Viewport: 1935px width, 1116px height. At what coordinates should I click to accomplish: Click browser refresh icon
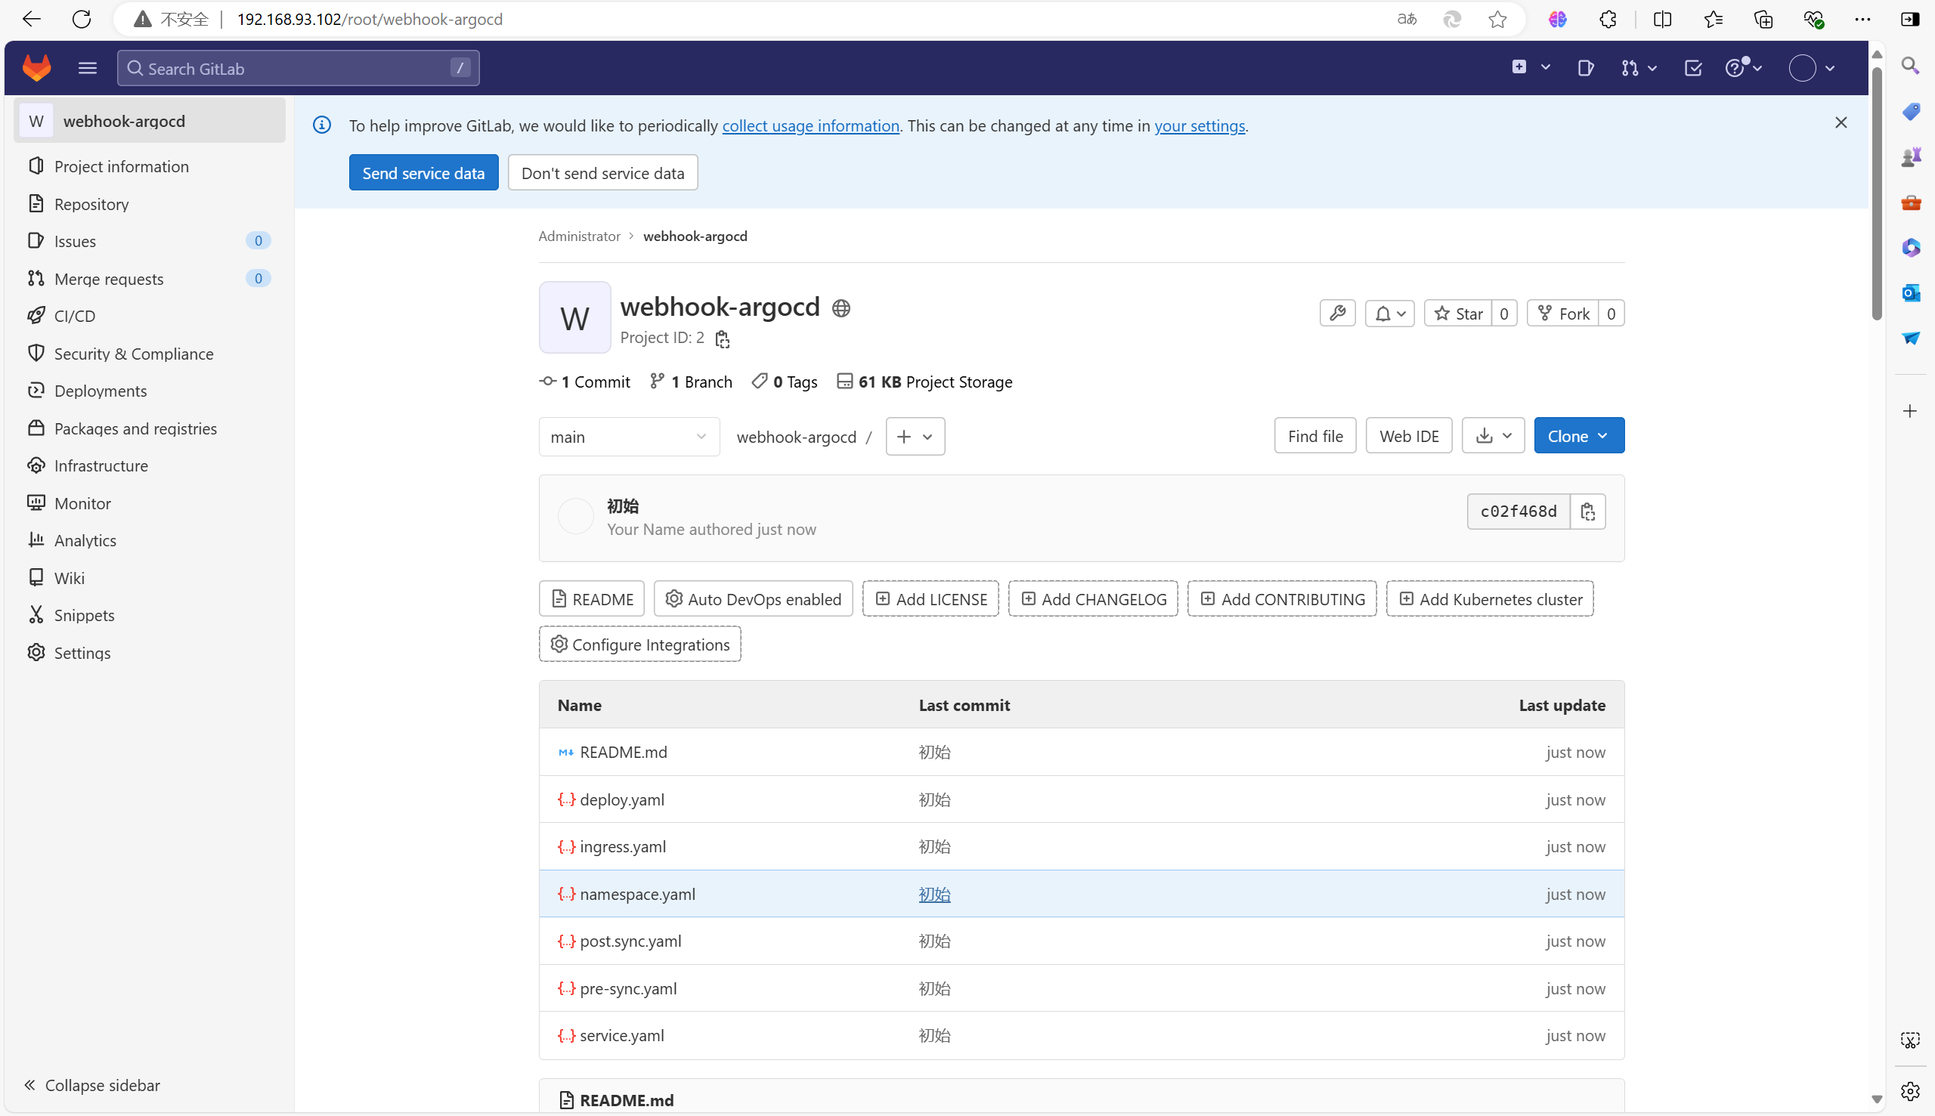[x=82, y=19]
